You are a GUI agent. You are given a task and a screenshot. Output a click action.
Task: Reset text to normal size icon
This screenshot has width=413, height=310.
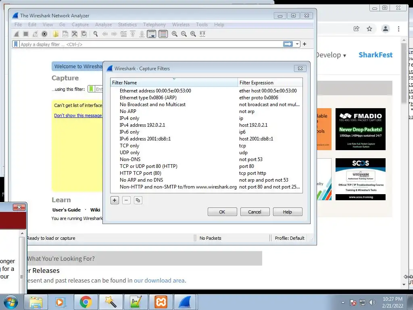(x=193, y=34)
